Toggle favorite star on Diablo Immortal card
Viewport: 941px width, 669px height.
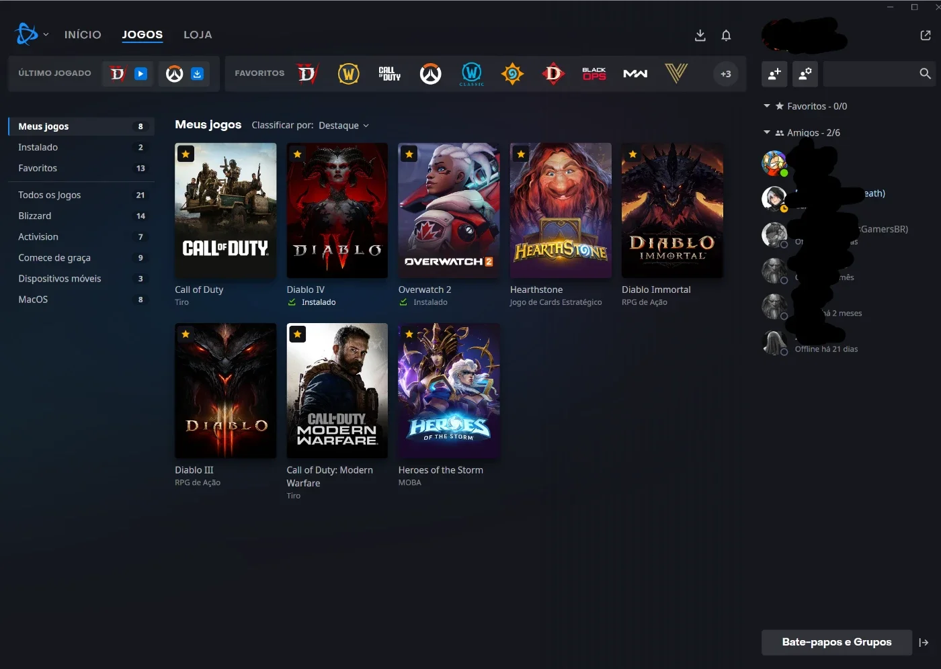632,154
